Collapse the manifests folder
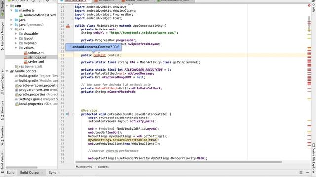Image resolution: width=316 pixels, height=177 pixels. pos(12,10)
